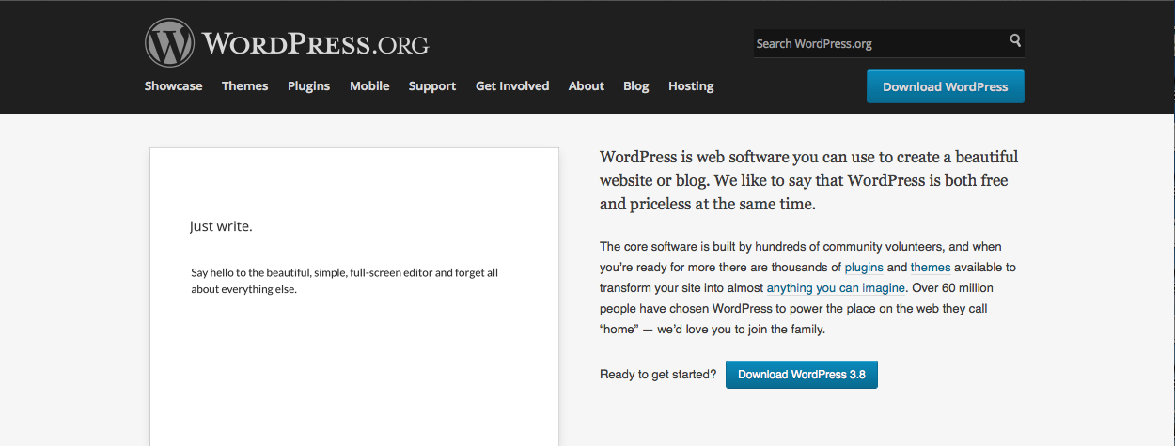Click the WordPress circular logo icon
This screenshot has width=1175, height=446.
(x=169, y=43)
